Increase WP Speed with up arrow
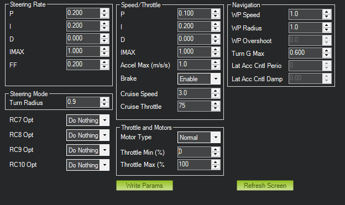The image size is (345, 205). coord(327,12)
